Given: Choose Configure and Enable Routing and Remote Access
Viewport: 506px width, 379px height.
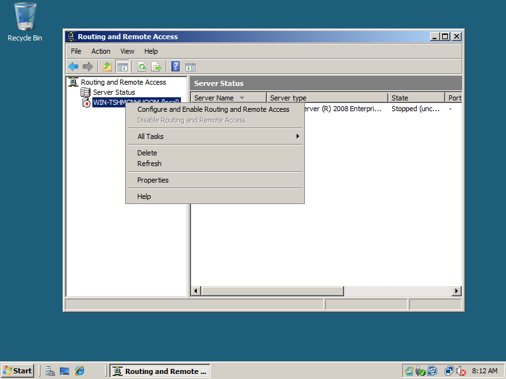Looking at the screenshot, I should click(x=215, y=109).
